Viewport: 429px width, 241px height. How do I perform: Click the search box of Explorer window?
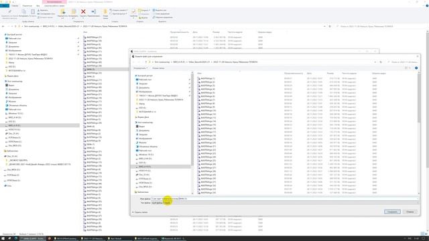[380, 26]
